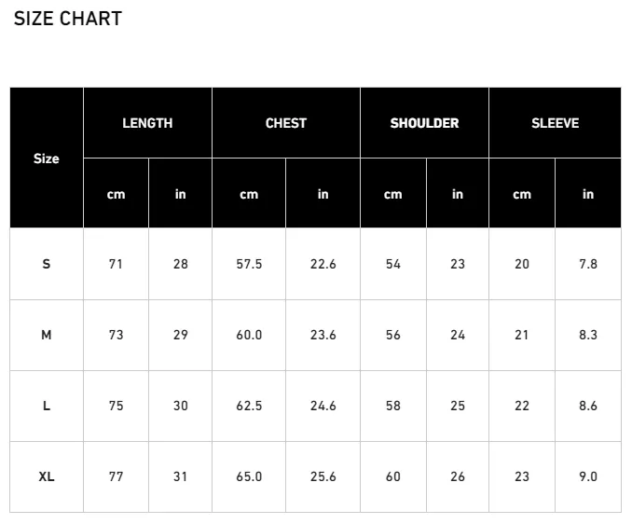Click the 25.6 chest inch cell
632x524 pixels.
[323, 476]
